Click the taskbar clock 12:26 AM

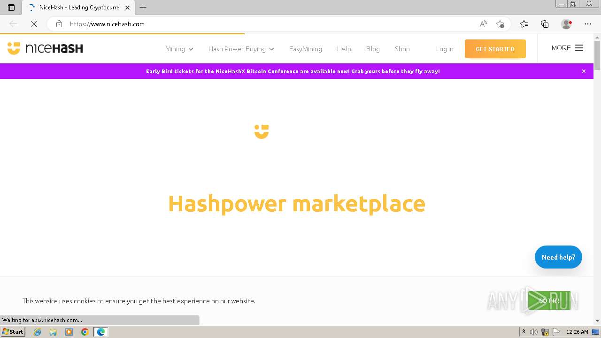pyautogui.click(x=577, y=332)
